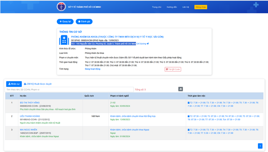Open staff profile LIÊU THANH HOÀNG
Viewport: 268px width, 152px height.
pos(30,116)
